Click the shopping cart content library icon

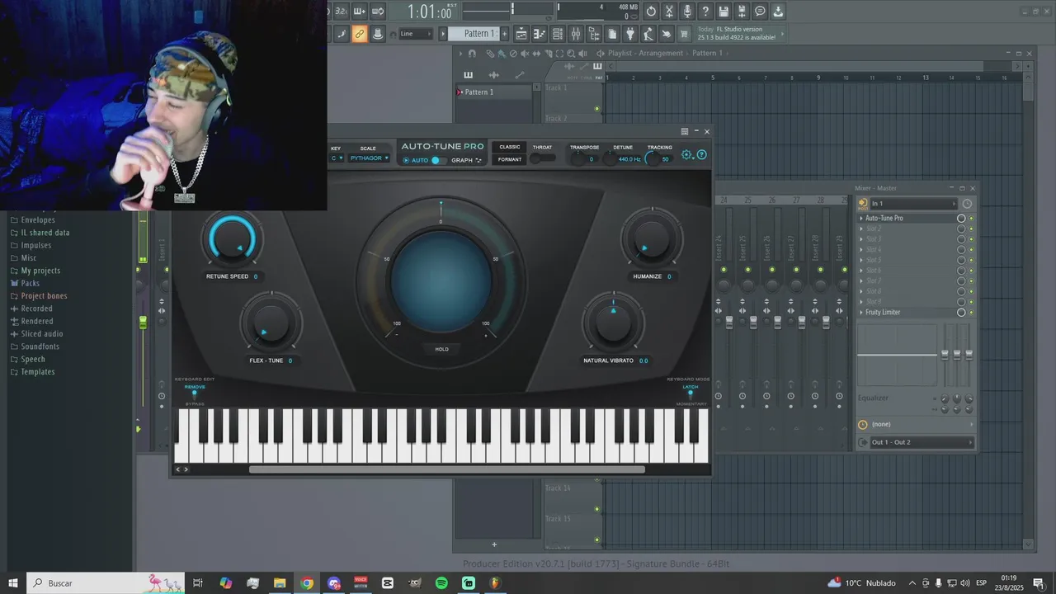tap(684, 34)
